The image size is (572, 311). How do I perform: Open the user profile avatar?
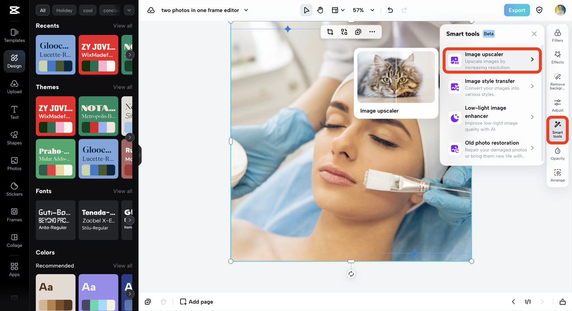pyautogui.click(x=560, y=10)
